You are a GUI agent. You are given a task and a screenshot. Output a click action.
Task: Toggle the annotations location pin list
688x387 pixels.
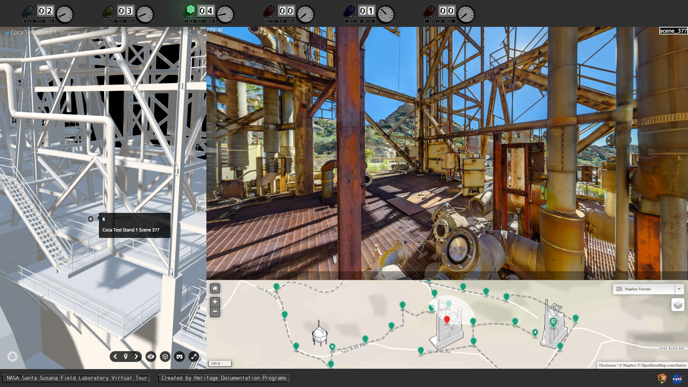(x=126, y=357)
